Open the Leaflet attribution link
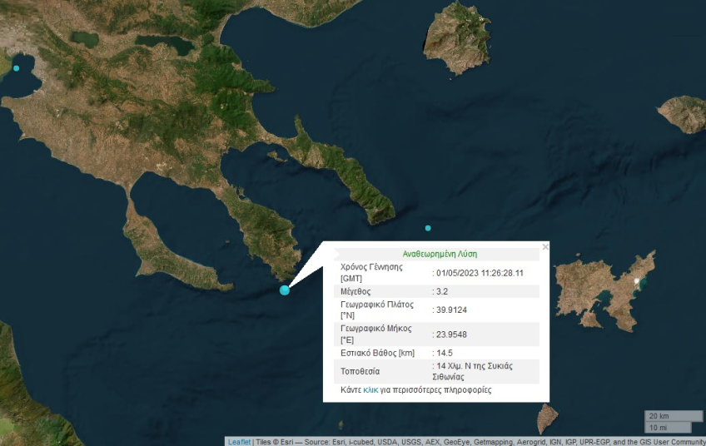Viewport: 706px width, 446px height. pyautogui.click(x=239, y=442)
